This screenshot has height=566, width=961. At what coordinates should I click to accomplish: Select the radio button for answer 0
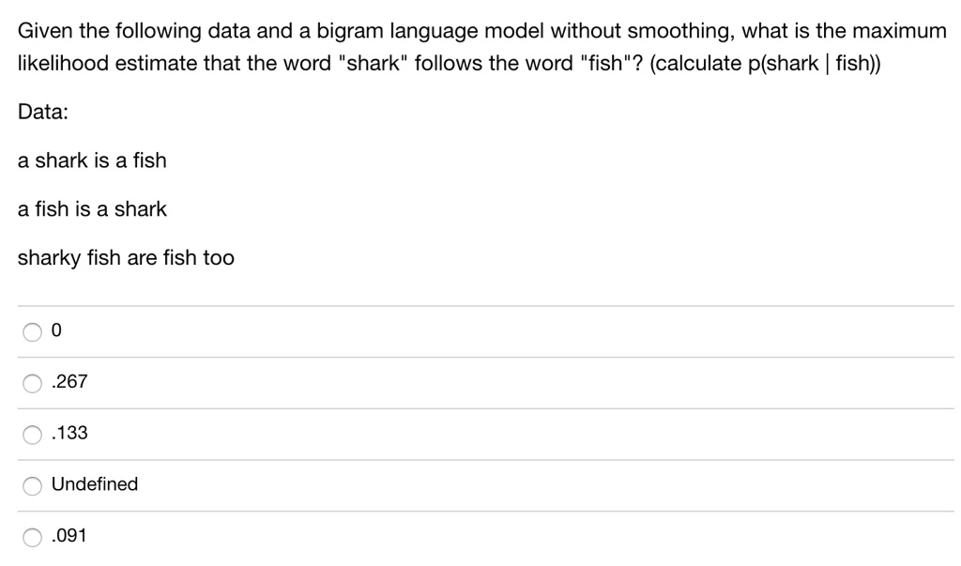[31, 330]
